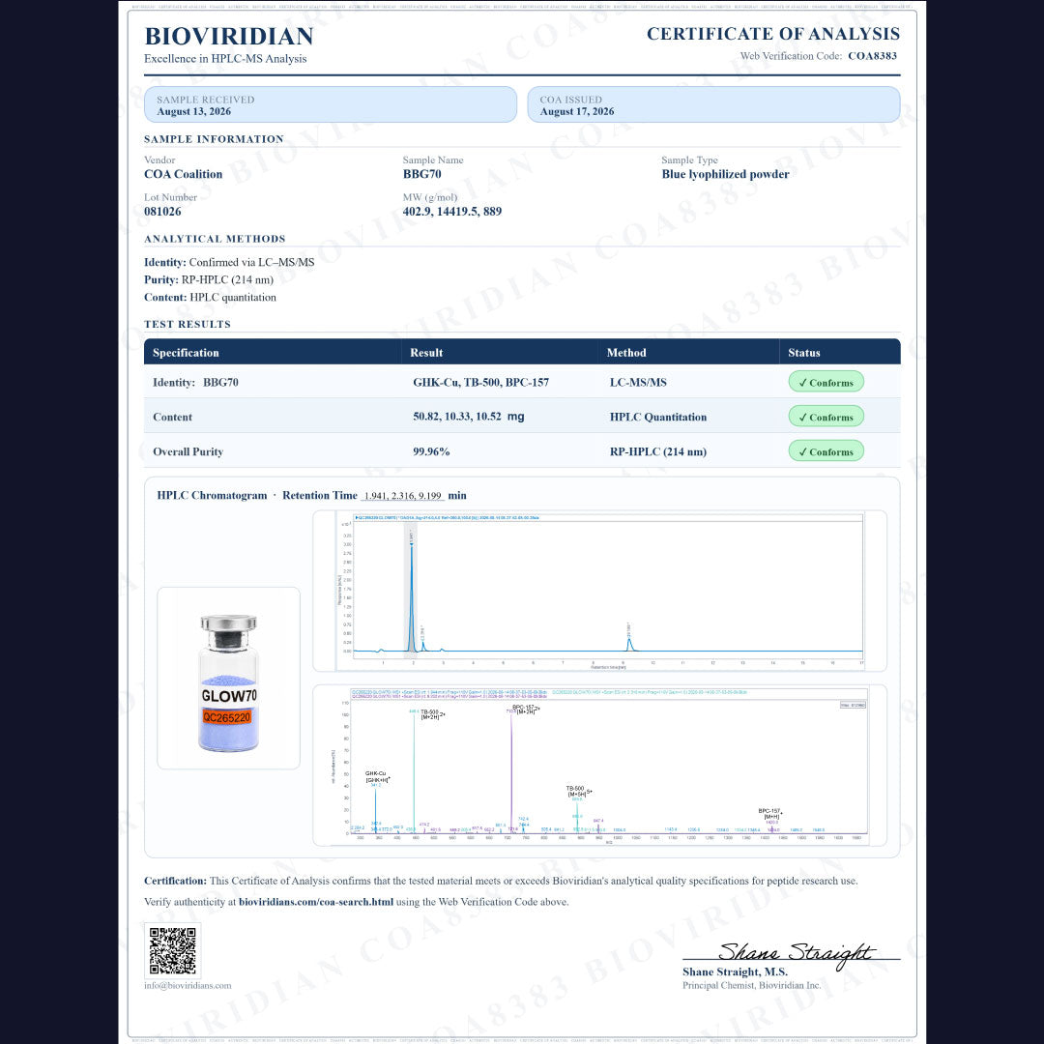Click the Conforms badge in the Identity row
The width and height of the screenshot is (1044, 1044).
(x=826, y=382)
